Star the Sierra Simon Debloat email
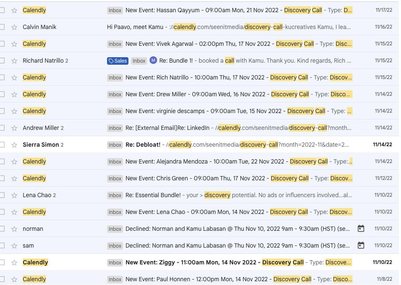401x285 pixels. pos(14,145)
